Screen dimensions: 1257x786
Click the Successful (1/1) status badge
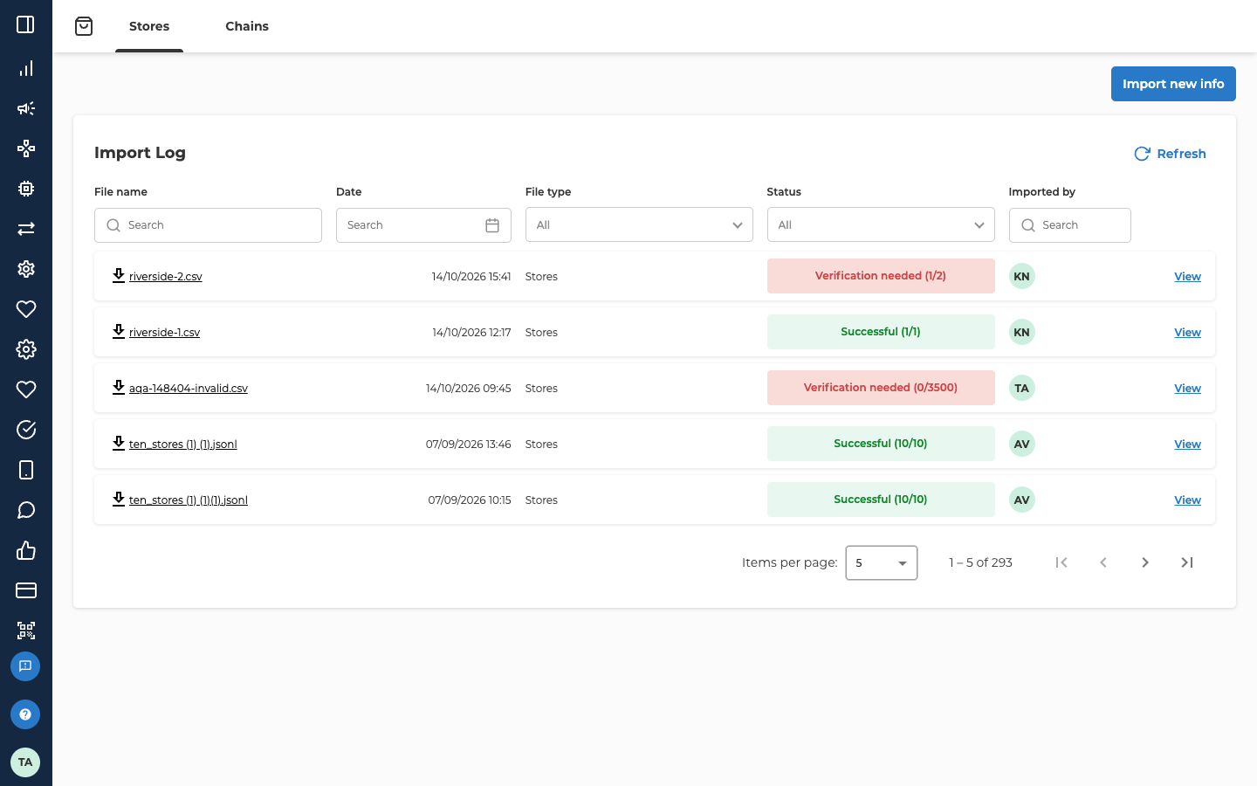coord(881,332)
